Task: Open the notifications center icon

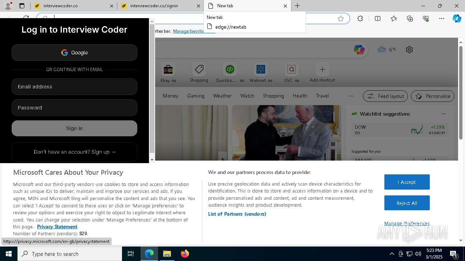Action: point(453,254)
